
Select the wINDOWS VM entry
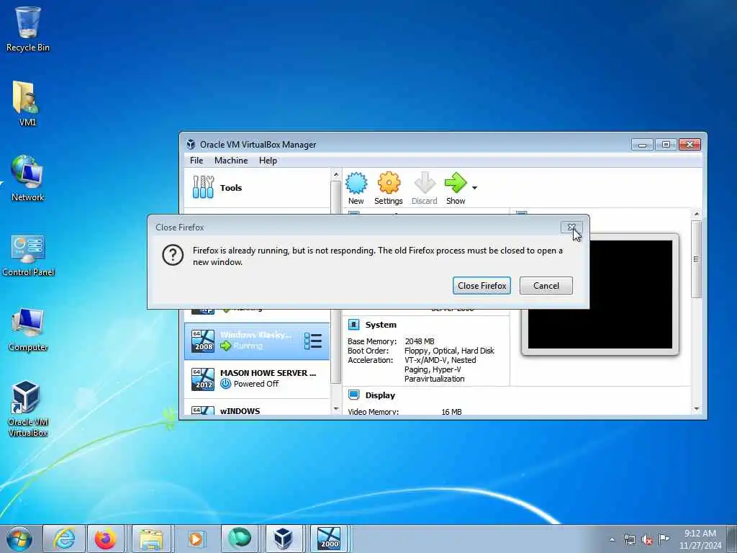257,409
